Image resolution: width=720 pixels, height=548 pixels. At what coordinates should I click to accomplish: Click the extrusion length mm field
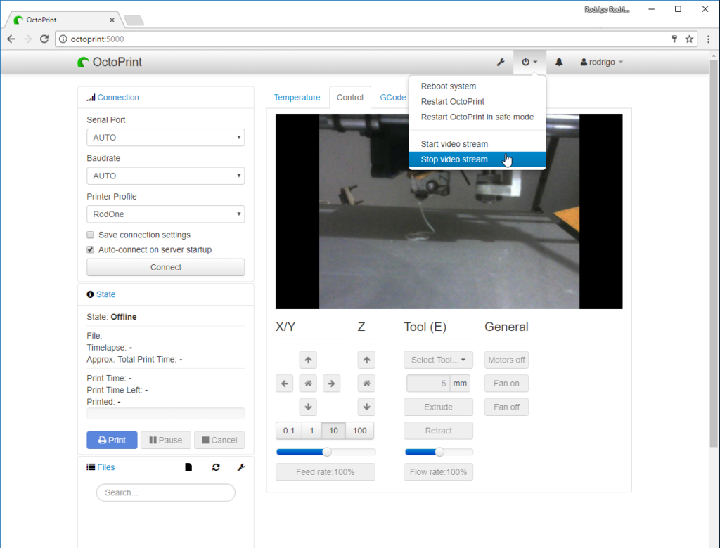pyautogui.click(x=428, y=383)
